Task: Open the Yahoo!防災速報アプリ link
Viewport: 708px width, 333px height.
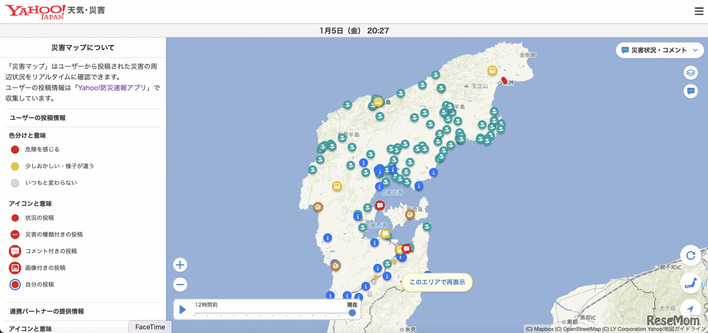Action: pos(112,88)
